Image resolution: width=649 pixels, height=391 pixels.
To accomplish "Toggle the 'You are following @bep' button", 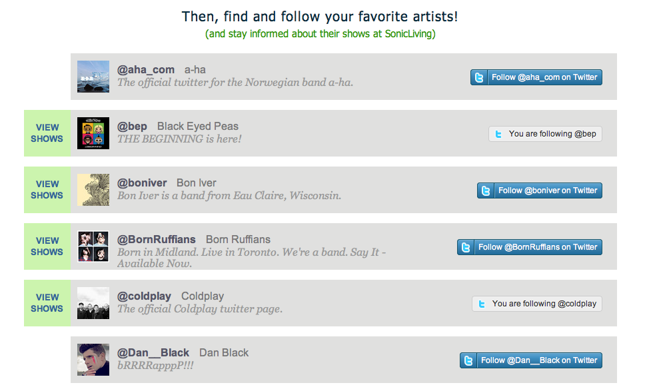I will point(545,134).
